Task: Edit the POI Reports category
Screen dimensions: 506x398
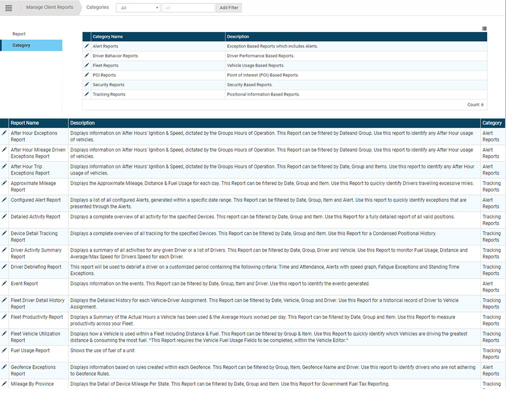Action: pyautogui.click(x=86, y=75)
